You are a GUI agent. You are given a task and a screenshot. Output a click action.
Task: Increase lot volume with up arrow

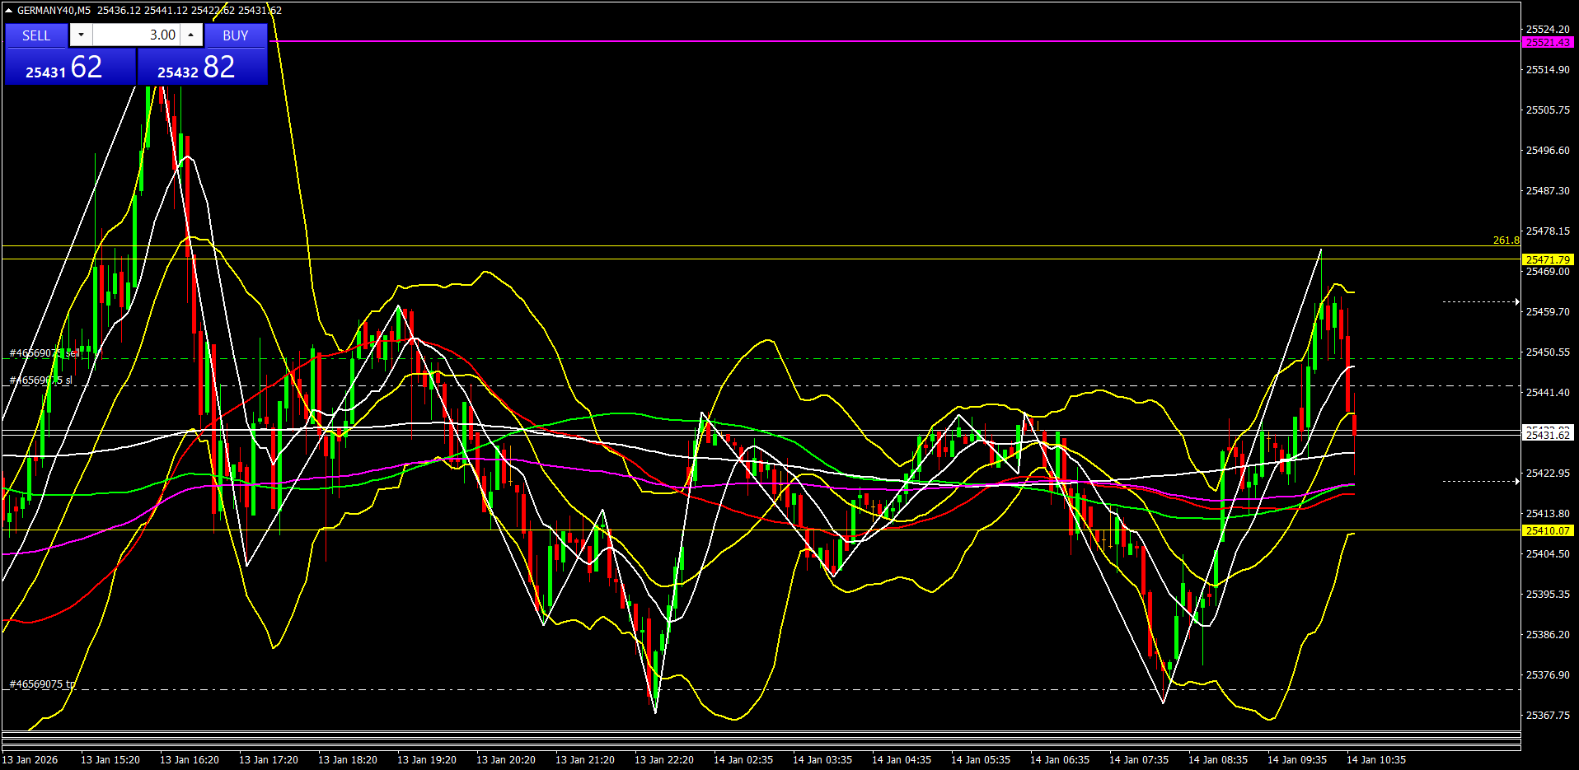tap(190, 35)
